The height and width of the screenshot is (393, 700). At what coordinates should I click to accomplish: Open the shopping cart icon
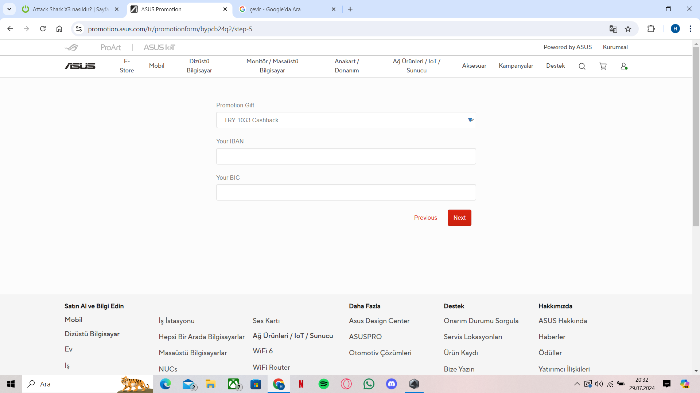coord(603,66)
